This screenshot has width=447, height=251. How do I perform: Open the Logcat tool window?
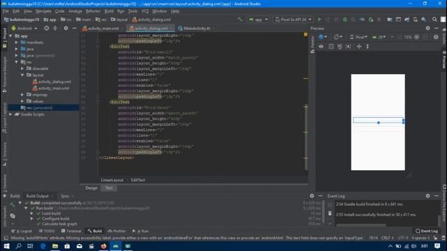click(22, 231)
